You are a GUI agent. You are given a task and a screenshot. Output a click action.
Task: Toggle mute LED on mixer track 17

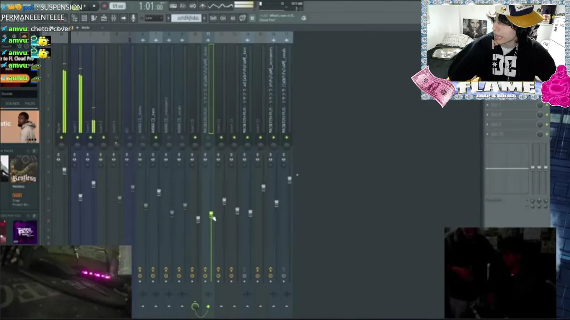[286, 137]
